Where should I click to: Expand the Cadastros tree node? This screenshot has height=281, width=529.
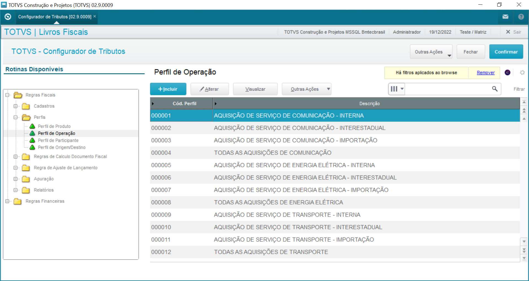[x=15, y=106]
